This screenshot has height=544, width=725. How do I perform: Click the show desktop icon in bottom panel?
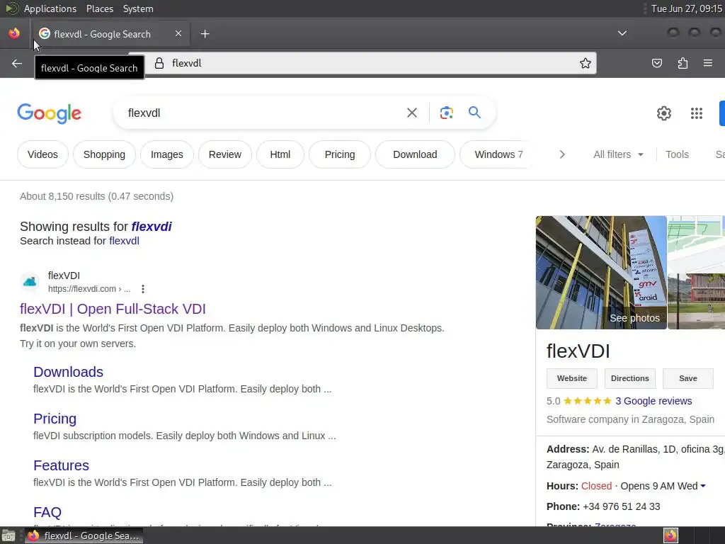[8, 535]
